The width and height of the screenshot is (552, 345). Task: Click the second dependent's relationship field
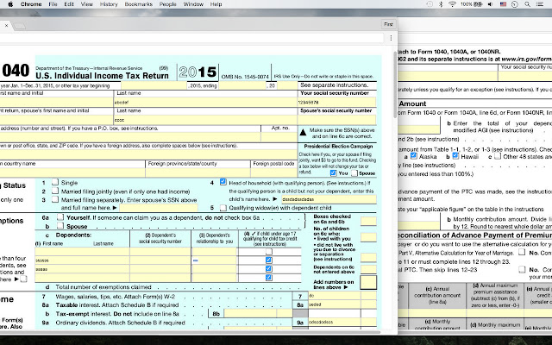tap(214, 260)
